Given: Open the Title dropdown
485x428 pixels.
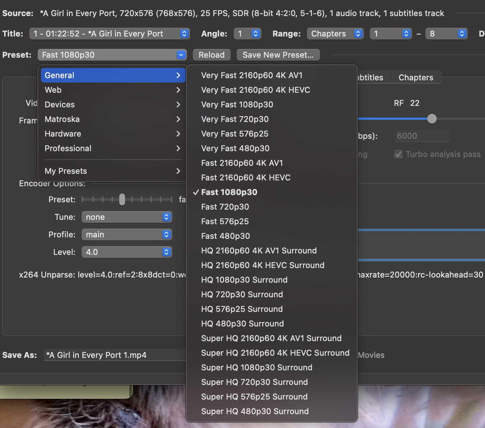Looking at the screenshot, I should (x=109, y=34).
